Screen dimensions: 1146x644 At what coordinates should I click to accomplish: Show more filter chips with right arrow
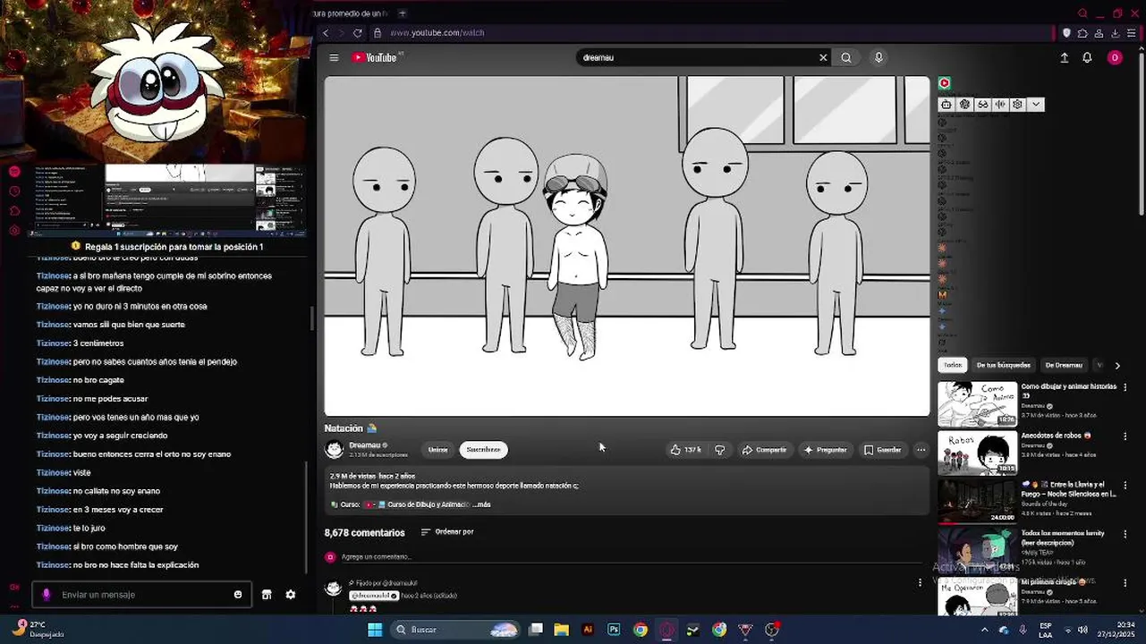(x=1117, y=365)
